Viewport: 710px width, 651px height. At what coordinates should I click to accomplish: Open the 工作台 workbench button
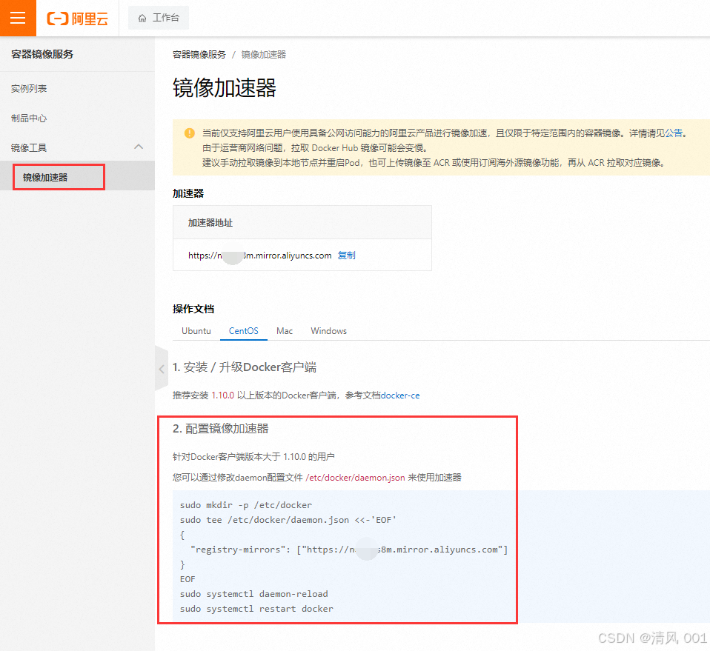[159, 18]
